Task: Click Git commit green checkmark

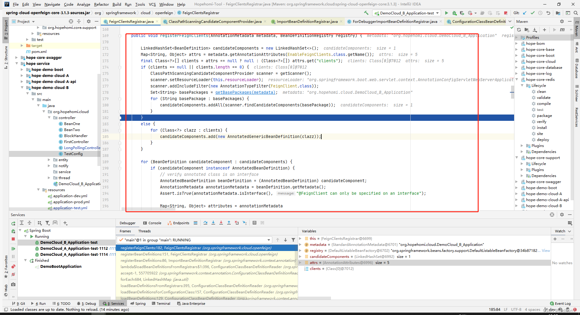Action: (x=532, y=13)
